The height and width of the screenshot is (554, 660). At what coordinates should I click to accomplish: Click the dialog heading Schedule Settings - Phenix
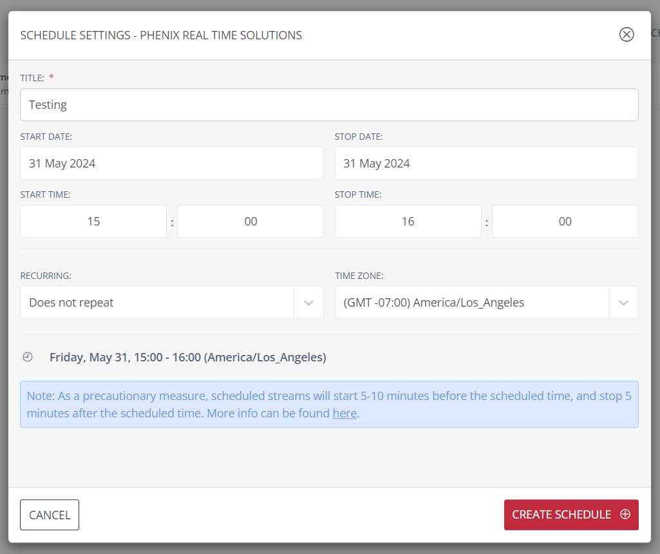pyautogui.click(x=161, y=35)
